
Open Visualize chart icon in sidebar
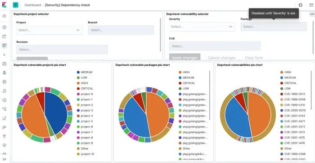pos(4,36)
